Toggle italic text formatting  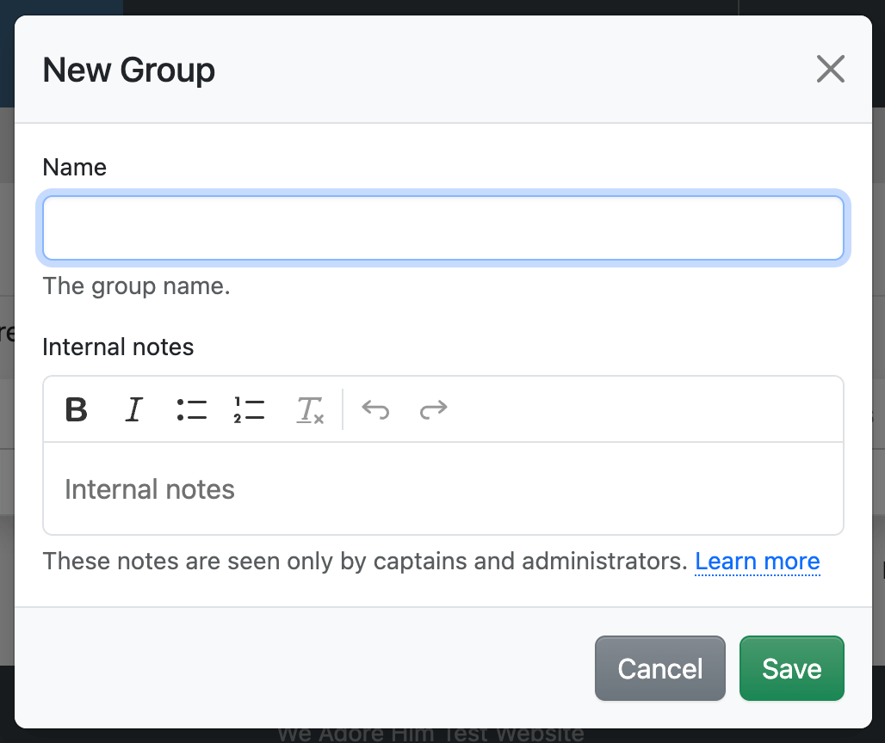click(x=133, y=409)
